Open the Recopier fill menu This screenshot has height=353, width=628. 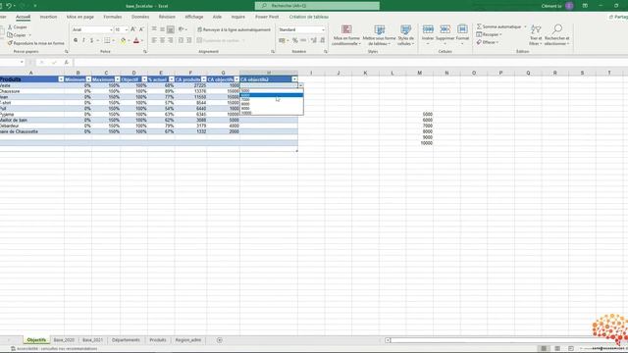click(x=489, y=34)
